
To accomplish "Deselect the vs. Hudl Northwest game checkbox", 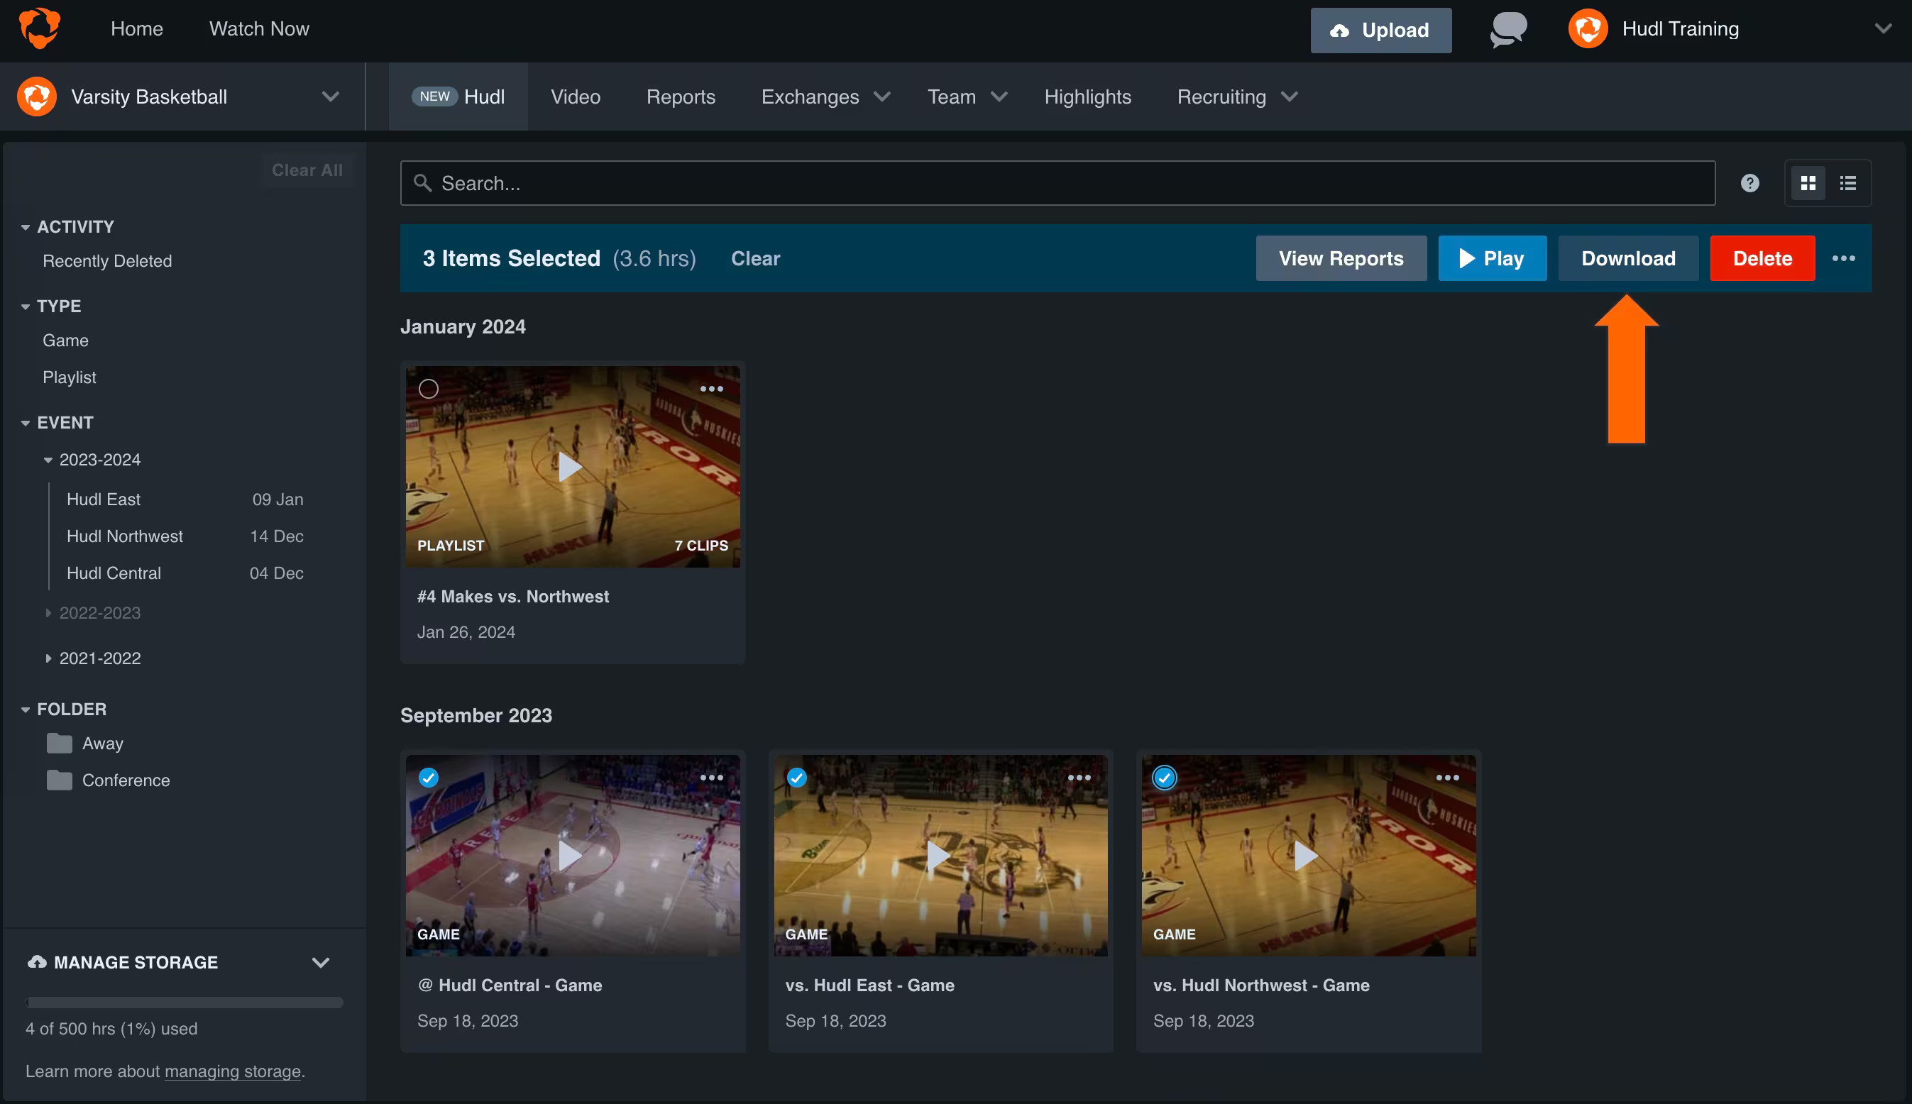I will tap(1164, 777).
